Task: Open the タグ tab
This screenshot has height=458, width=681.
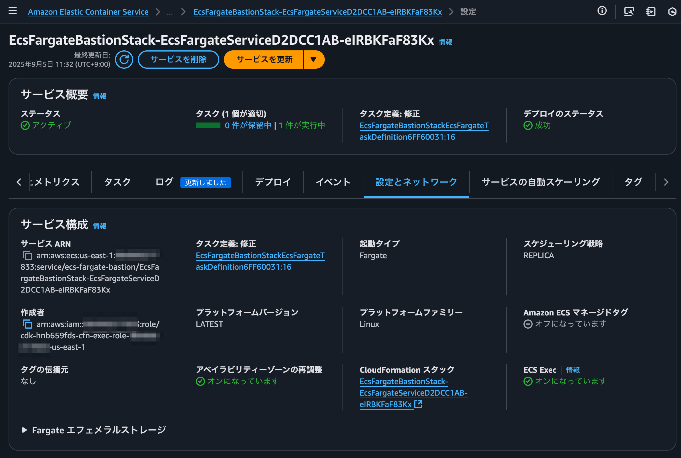Action: [634, 182]
